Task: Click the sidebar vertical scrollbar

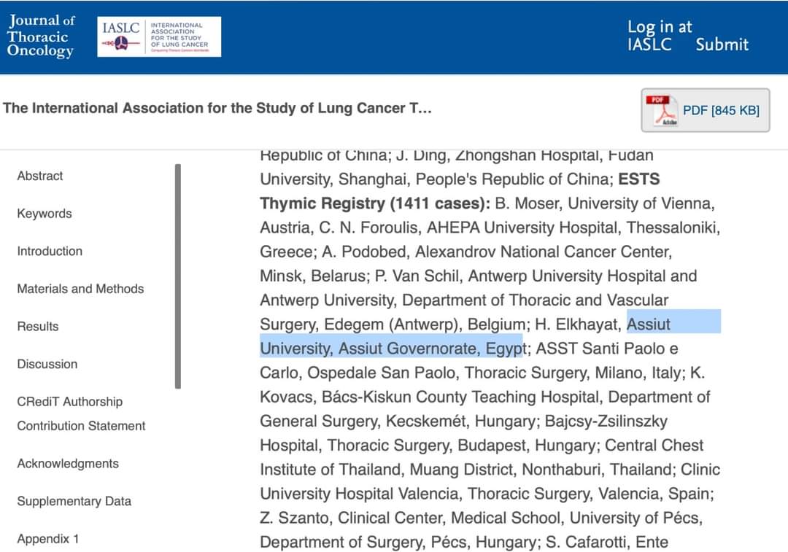Action: [x=178, y=276]
